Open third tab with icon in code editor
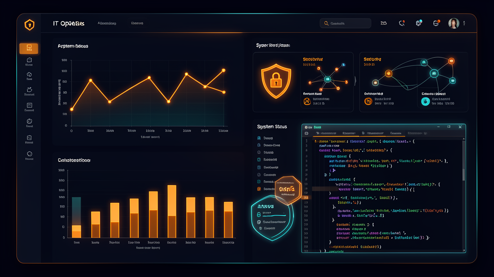494x277 pixels. coord(373,133)
